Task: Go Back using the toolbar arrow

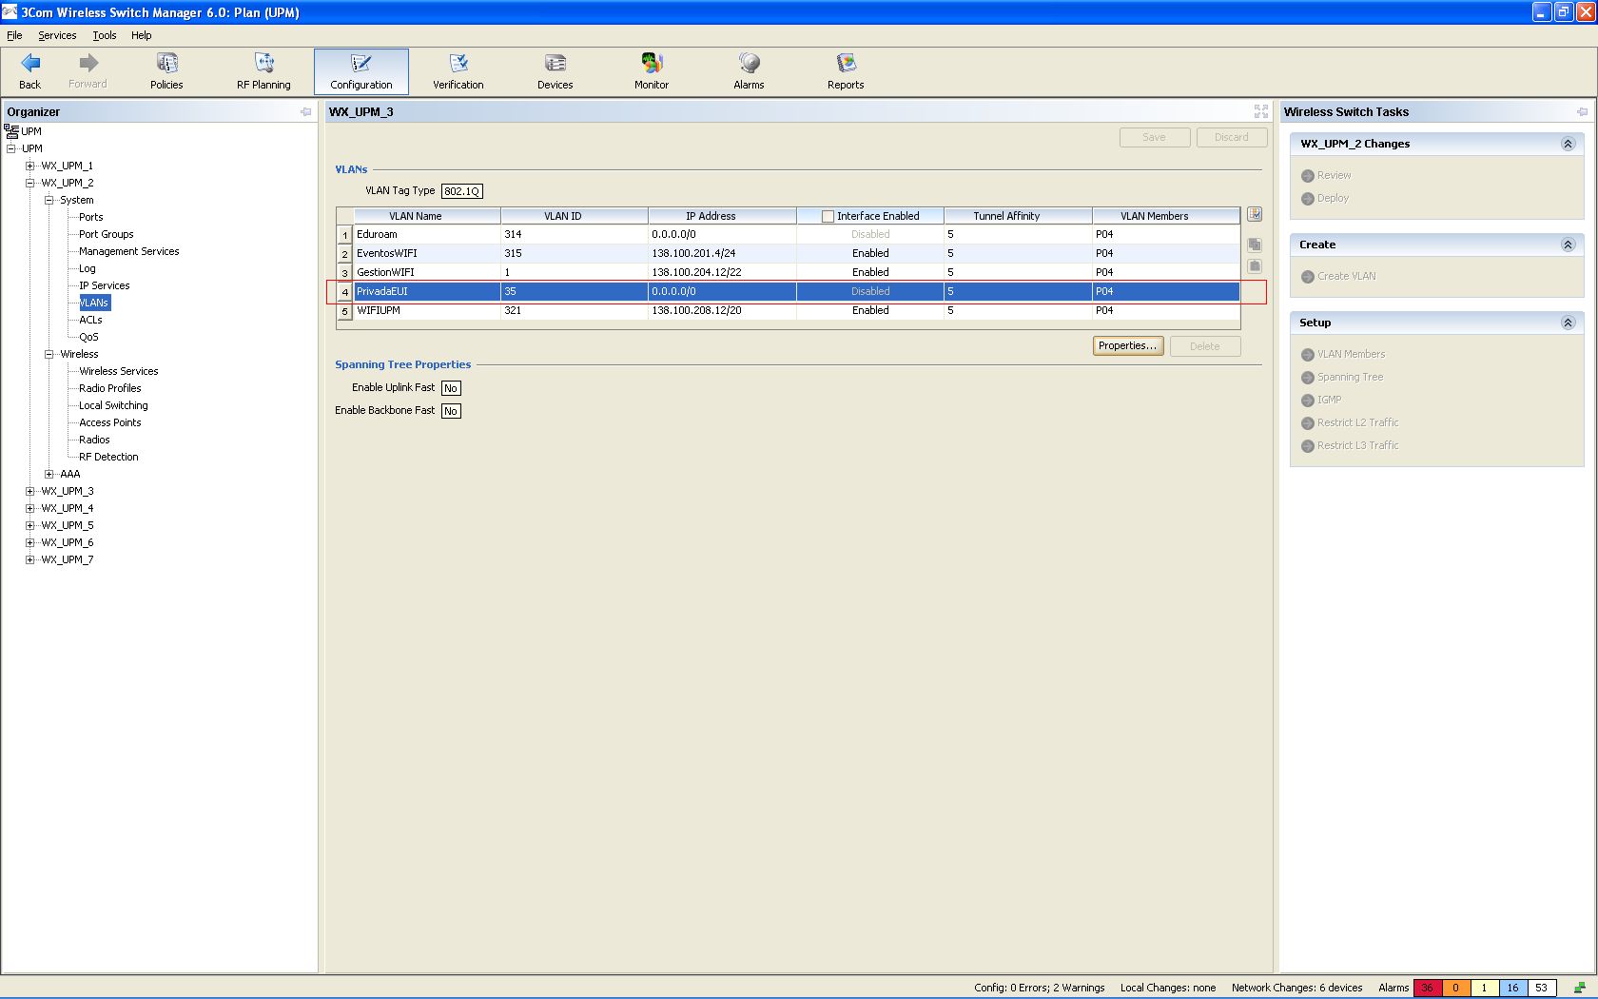Action: pyautogui.click(x=30, y=72)
